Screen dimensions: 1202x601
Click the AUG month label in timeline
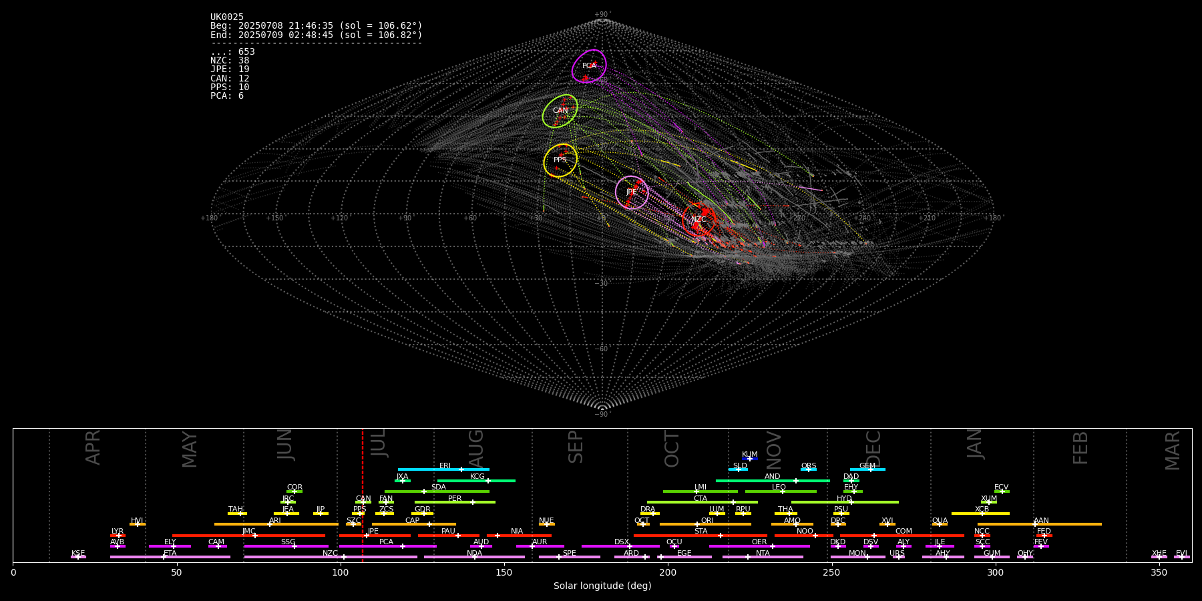(476, 449)
